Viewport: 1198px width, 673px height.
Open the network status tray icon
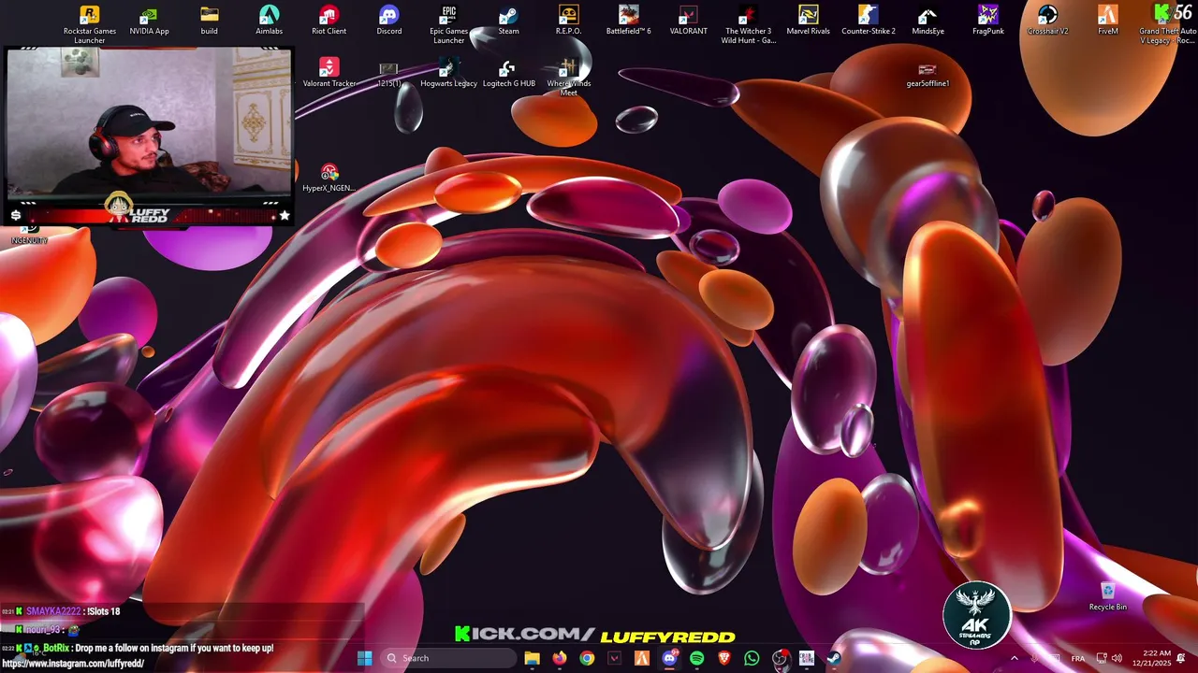point(1102,658)
